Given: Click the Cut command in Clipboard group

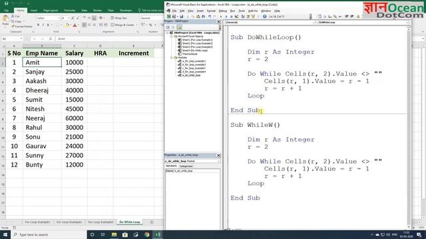Looking at the screenshot, I should 15,16.
